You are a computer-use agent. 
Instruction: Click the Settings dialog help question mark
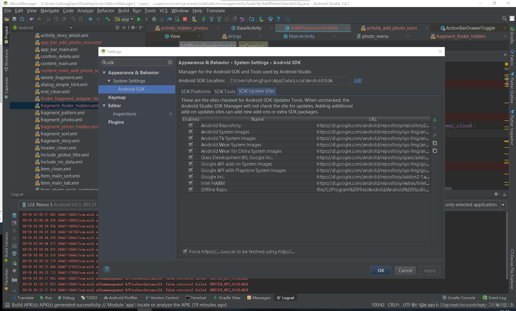(107, 269)
